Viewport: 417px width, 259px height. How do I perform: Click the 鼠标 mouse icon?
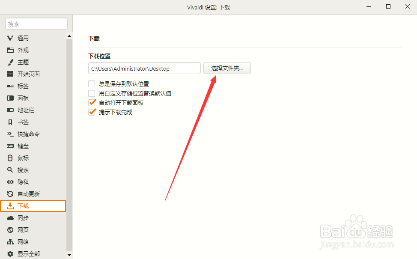10,158
